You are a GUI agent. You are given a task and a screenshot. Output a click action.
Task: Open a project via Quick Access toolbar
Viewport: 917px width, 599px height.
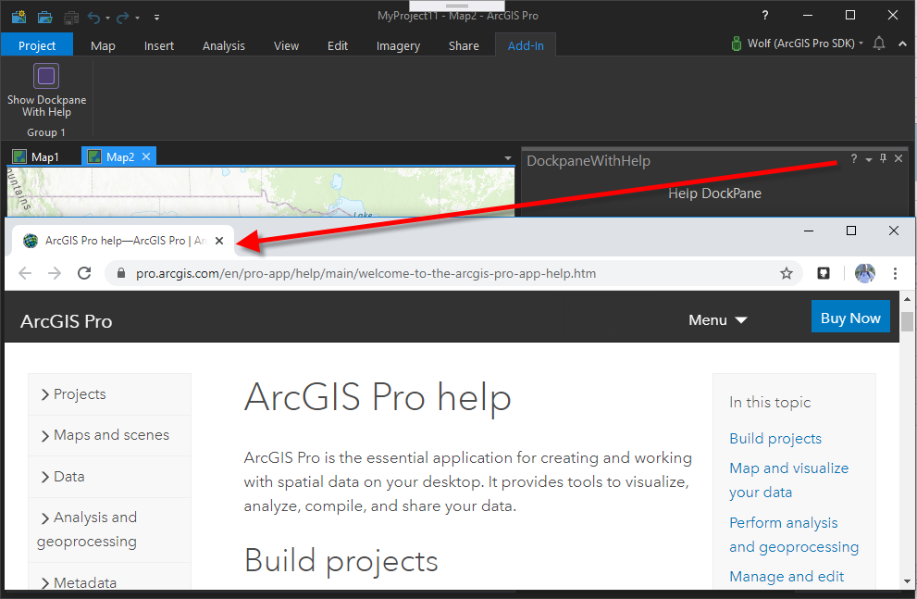point(44,16)
